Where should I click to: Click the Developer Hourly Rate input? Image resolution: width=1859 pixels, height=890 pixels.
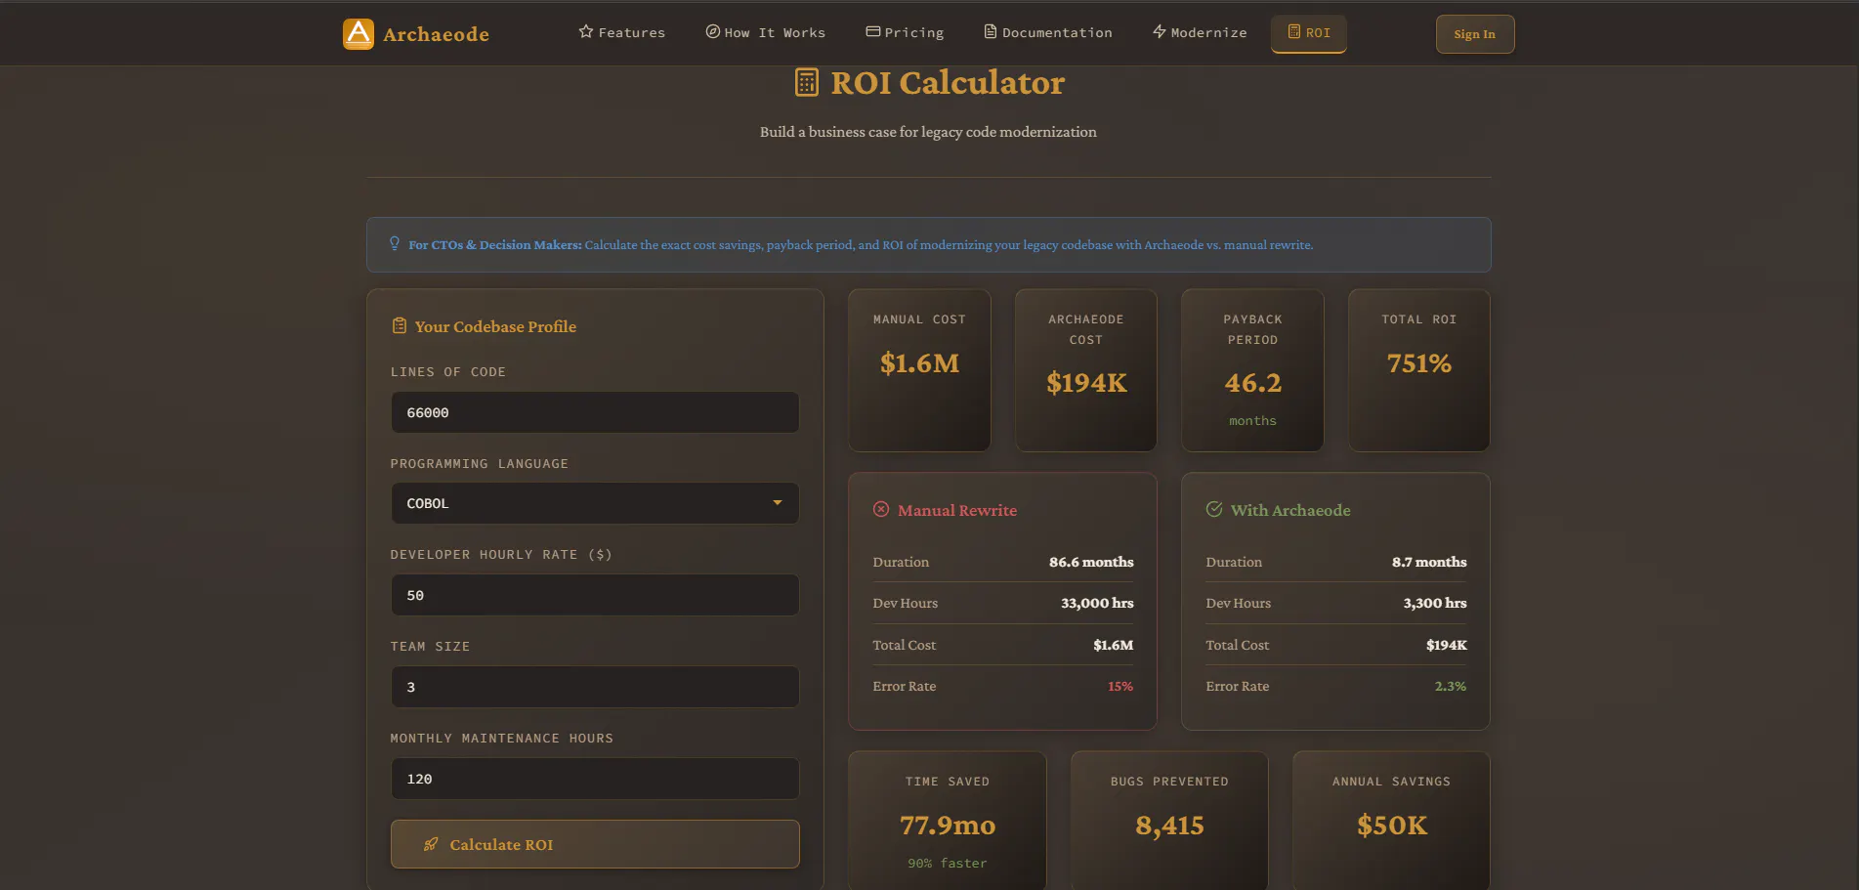595,595
